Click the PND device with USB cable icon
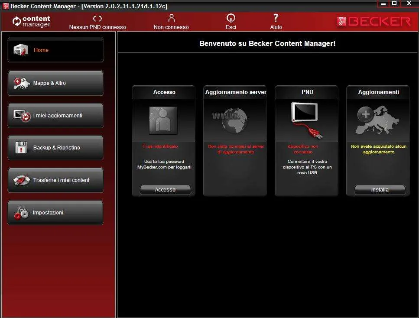The height and width of the screenshot is (318, 419). [x=307, y=120]
